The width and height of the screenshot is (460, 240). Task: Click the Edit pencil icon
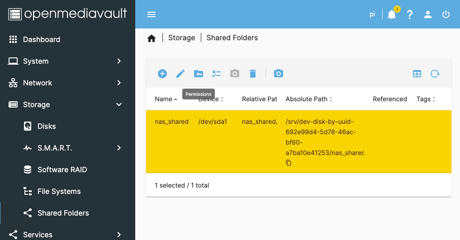(180, 74)
